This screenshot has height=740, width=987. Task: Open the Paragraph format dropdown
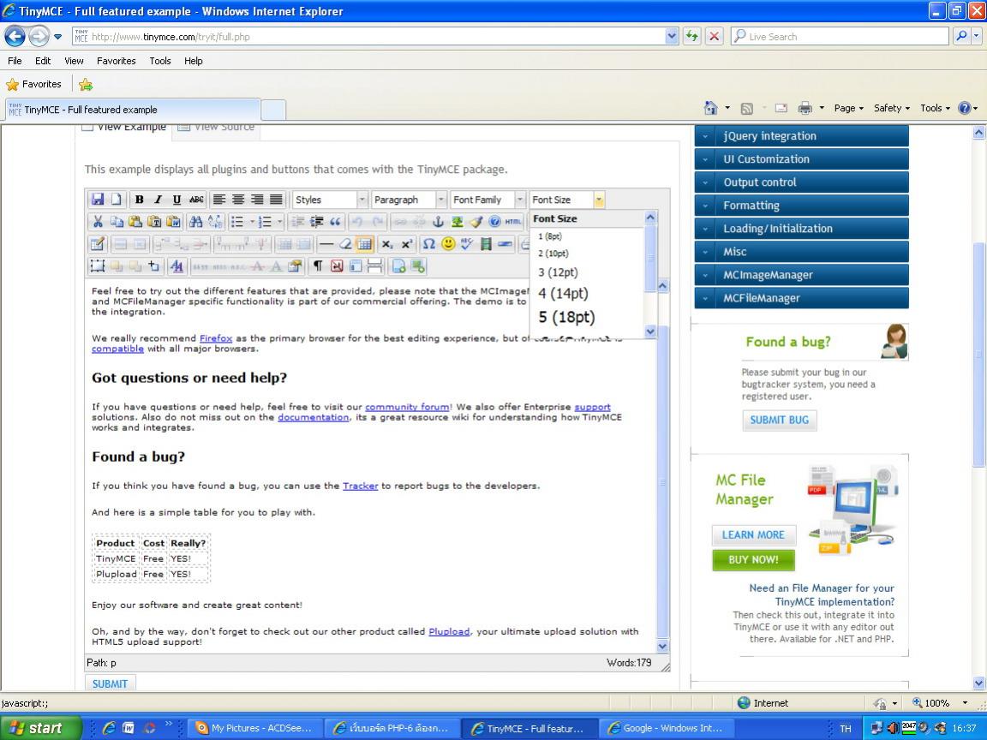click(x=410, y=200)
